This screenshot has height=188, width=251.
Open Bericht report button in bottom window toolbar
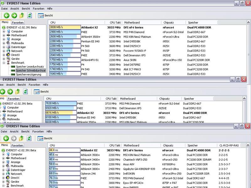click(45, 138)
